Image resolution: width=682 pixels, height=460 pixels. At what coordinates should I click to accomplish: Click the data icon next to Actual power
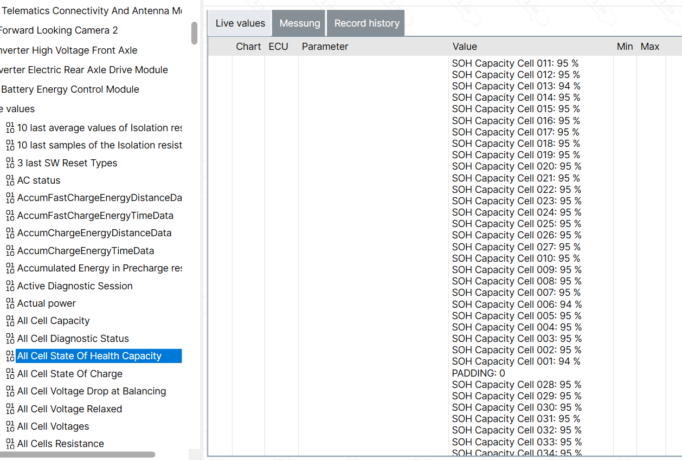[x=10, y=303]
